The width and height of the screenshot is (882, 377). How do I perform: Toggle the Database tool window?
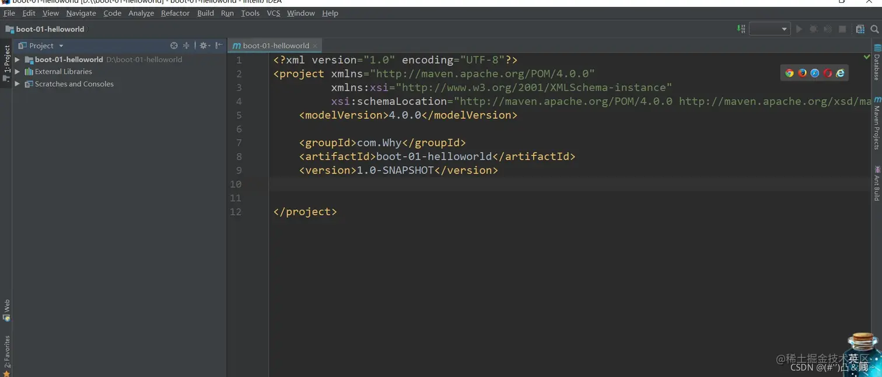click(876, 62)
